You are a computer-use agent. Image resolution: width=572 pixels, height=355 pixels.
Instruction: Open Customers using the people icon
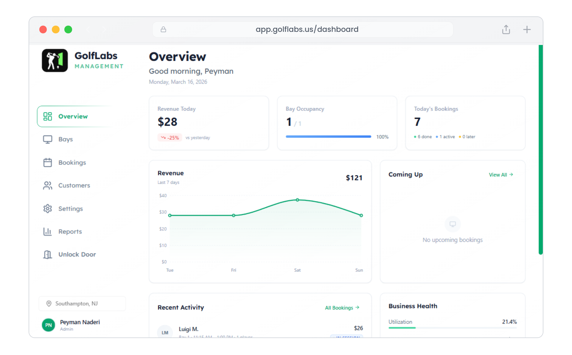point(47,185)
